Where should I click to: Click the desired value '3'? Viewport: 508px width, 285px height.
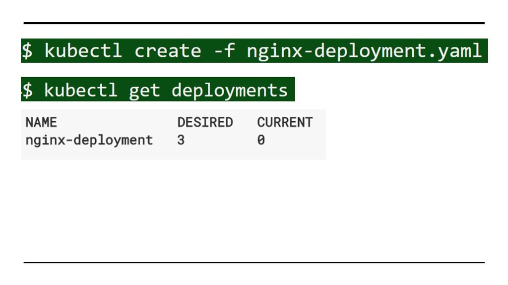tap(181, 140)
